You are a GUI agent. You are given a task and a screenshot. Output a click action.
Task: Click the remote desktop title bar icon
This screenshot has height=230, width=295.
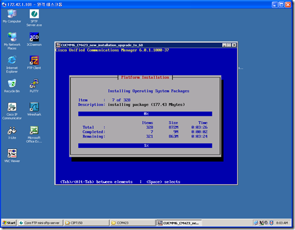click(4, 5)
